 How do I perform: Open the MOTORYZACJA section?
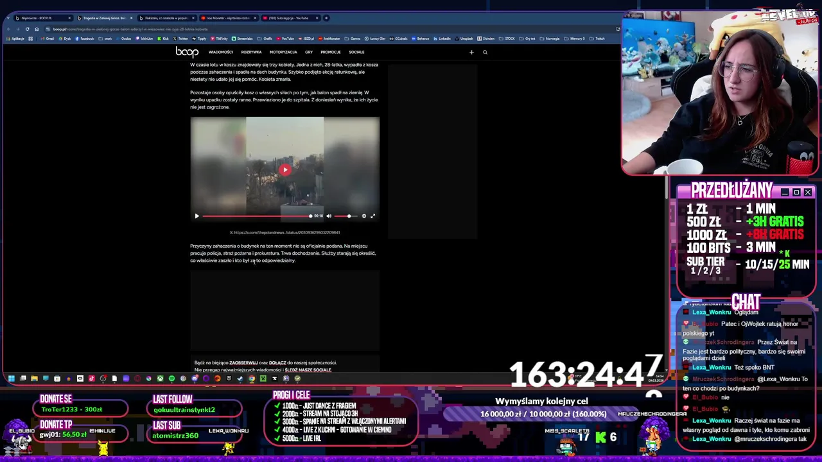283,52
